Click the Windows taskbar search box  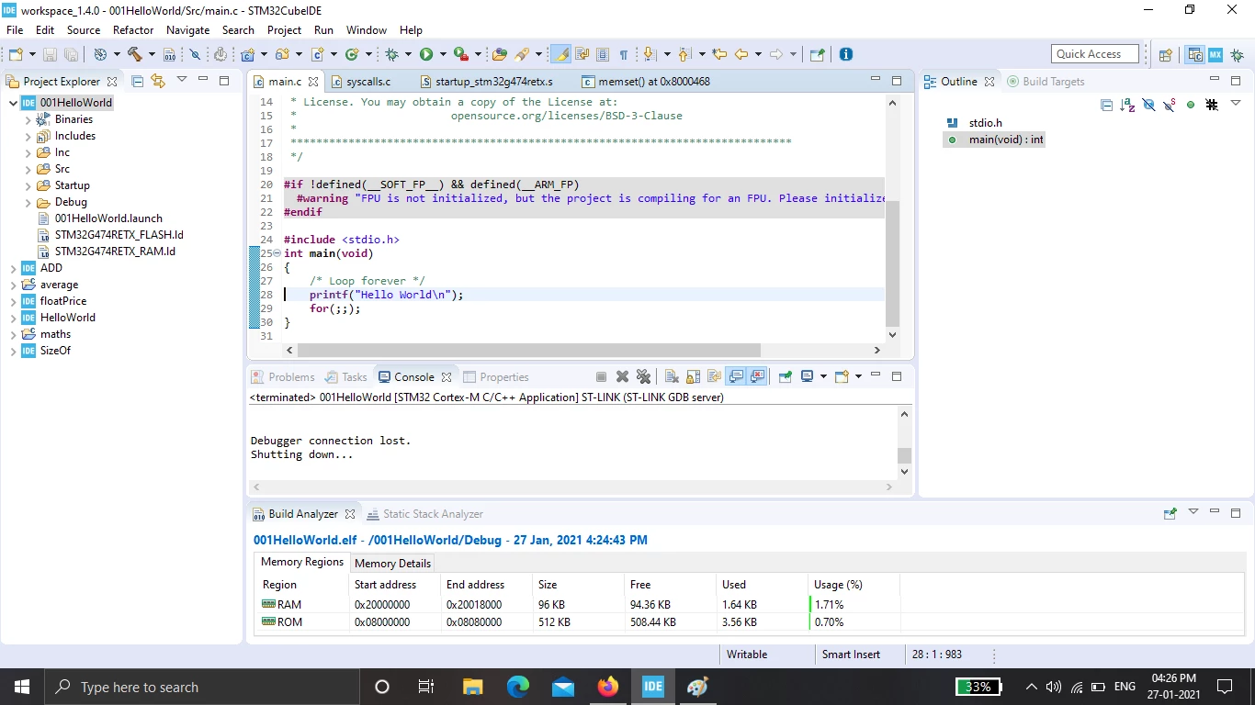[201, 687]
